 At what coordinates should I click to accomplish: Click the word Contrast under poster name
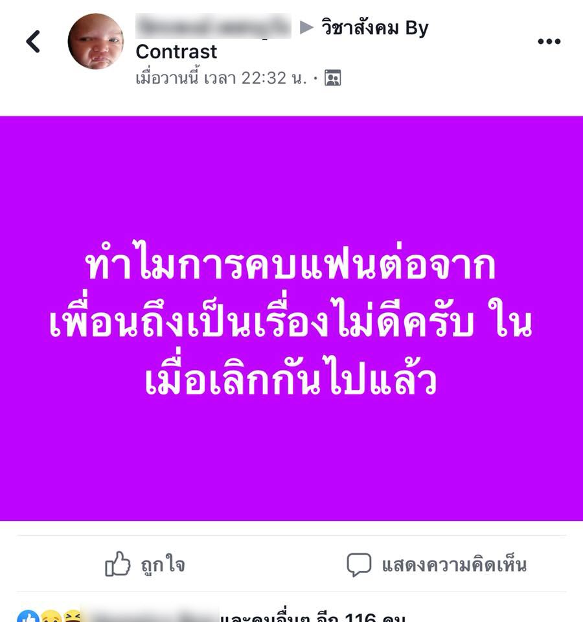(x=176, y=52)
